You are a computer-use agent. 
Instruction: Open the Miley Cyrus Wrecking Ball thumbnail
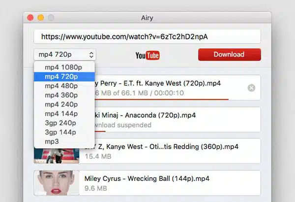[57, 183]
